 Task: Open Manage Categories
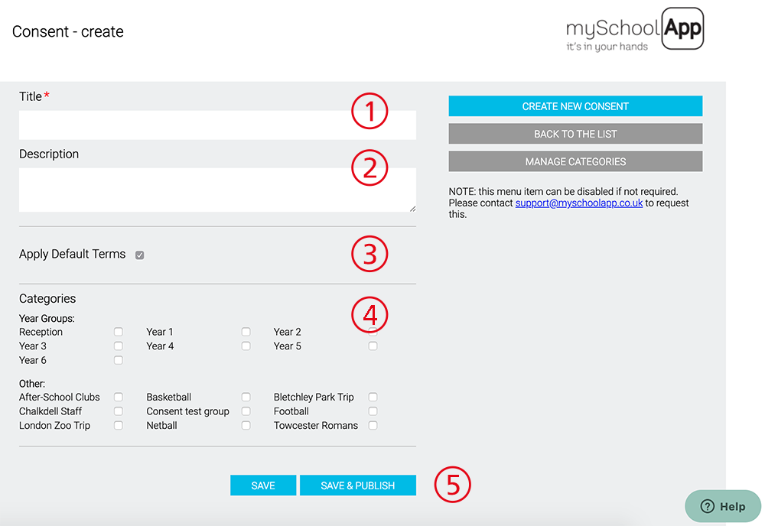point(575,162)
